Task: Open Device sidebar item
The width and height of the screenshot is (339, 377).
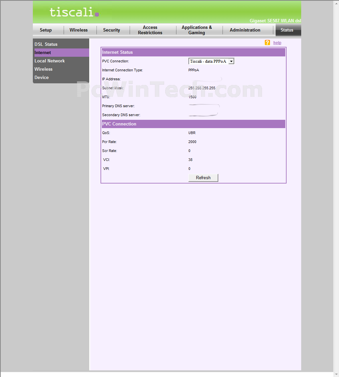Action: click(41, 77)
